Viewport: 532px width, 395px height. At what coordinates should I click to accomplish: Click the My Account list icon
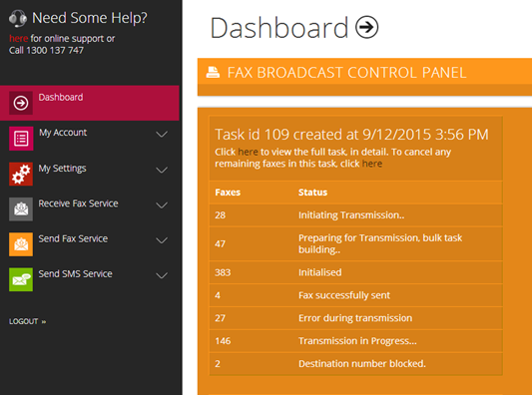[x=21, y=139]
